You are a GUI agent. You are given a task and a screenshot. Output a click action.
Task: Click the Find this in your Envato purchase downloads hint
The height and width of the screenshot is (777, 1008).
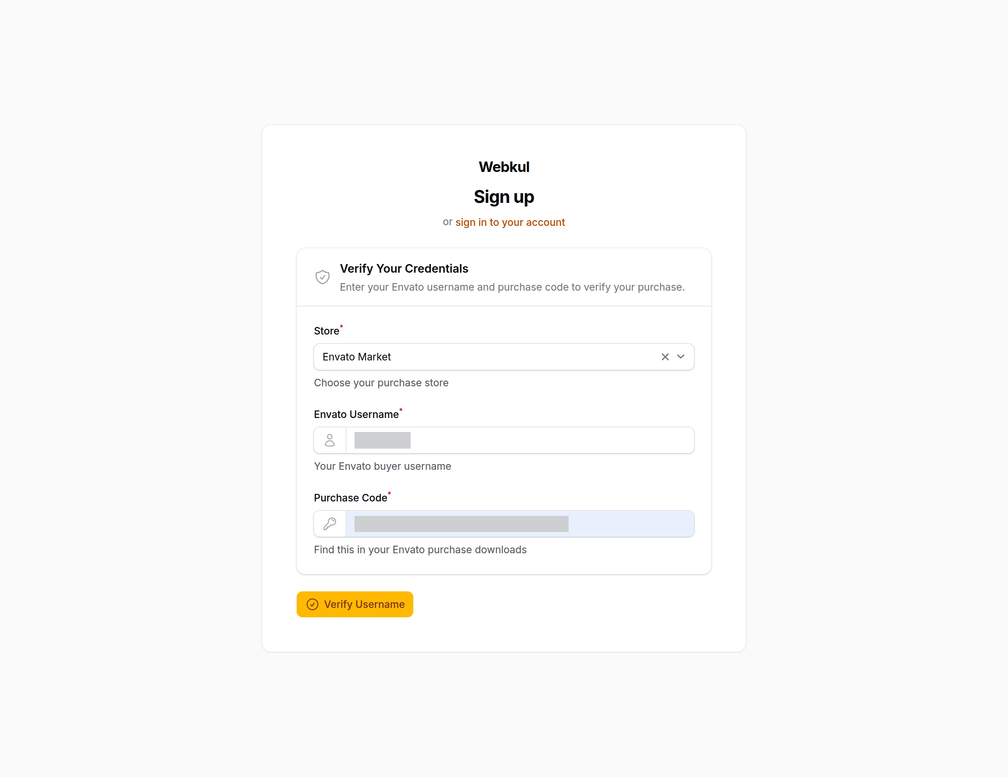point(419,549)
